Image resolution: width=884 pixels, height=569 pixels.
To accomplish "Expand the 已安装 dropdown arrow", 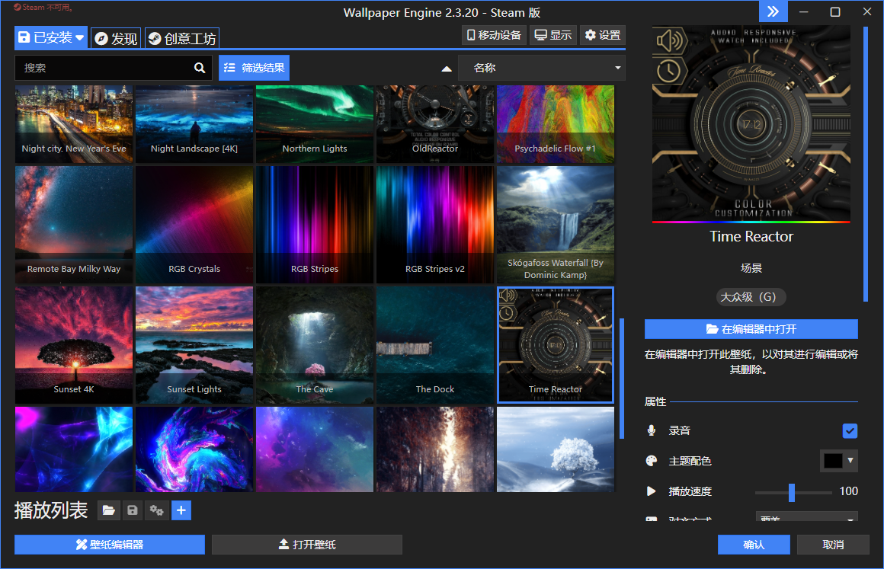I will [79, 38].
